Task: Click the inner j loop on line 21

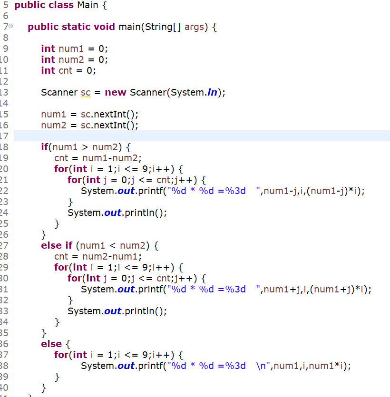Action: pyautogui.click(x=137, y=180)
